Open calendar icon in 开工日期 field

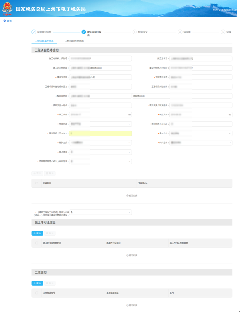pos(129,115)
